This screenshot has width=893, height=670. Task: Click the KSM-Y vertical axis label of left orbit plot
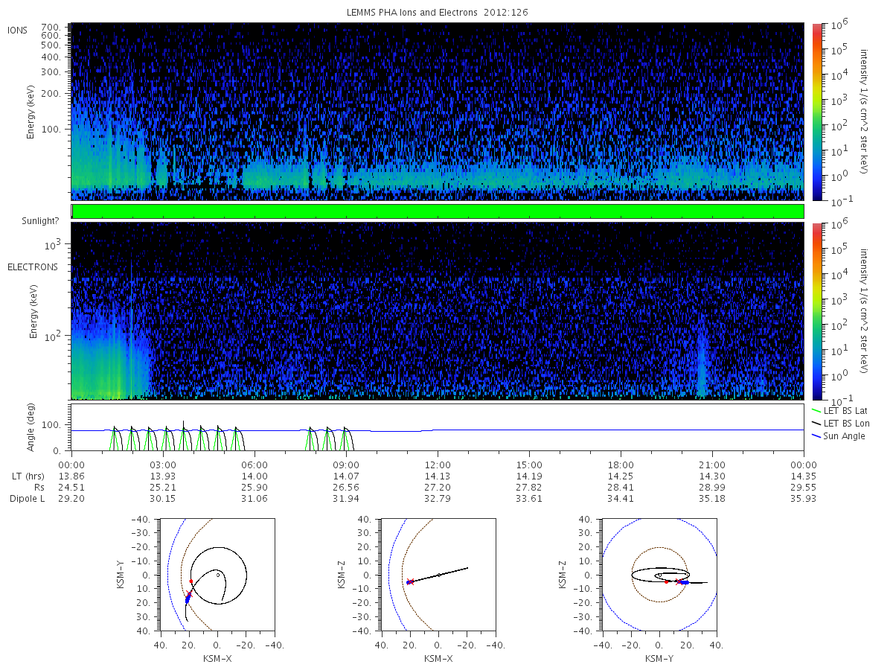(x=121, y=575)
